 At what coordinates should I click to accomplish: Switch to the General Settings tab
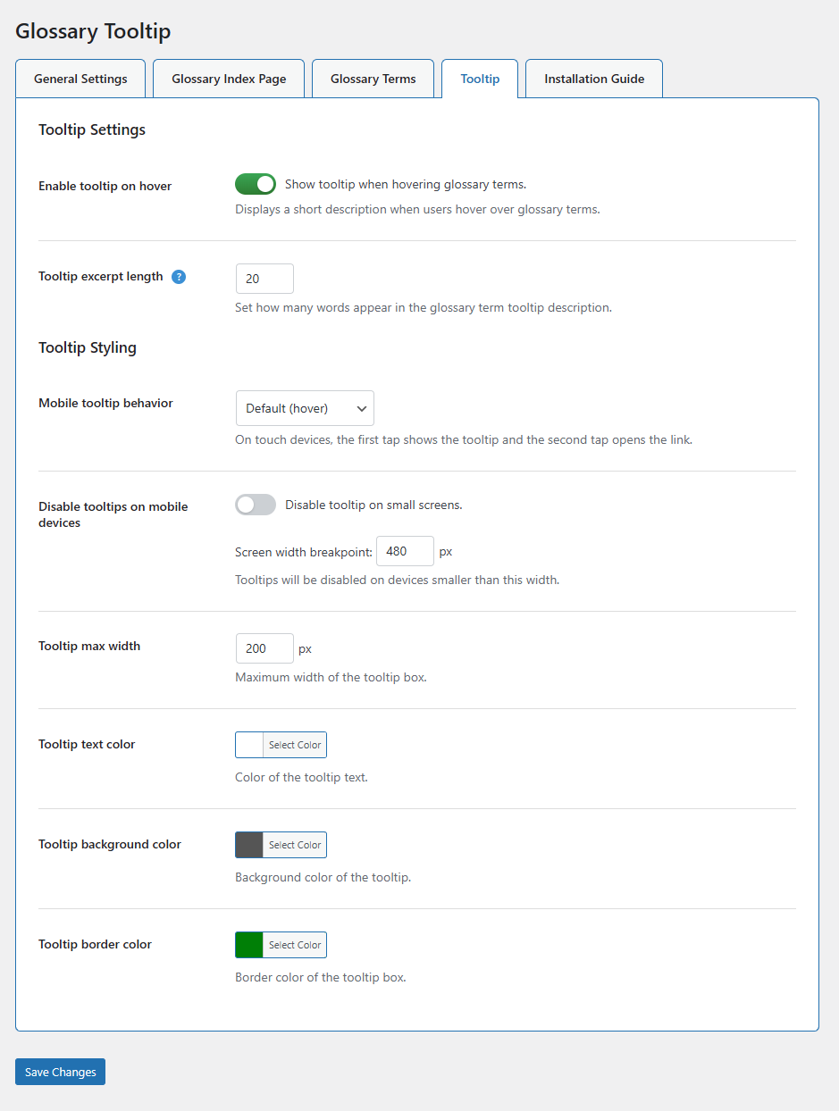click(80, 79)
